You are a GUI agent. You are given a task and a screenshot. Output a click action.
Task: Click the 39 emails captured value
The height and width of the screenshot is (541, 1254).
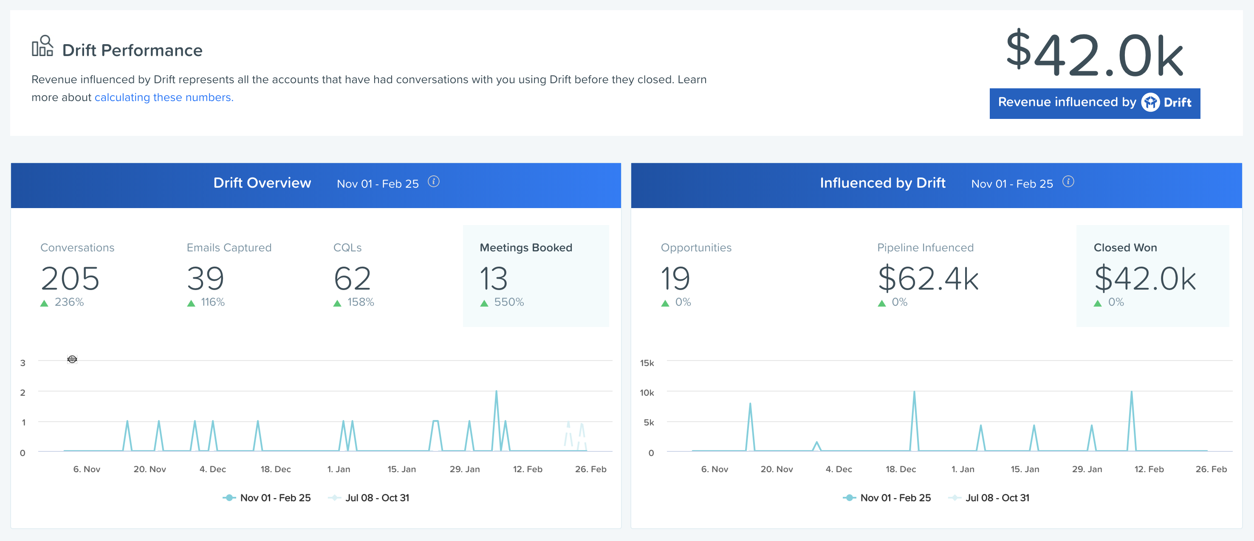pyautogui.click(x=206, y=278)
